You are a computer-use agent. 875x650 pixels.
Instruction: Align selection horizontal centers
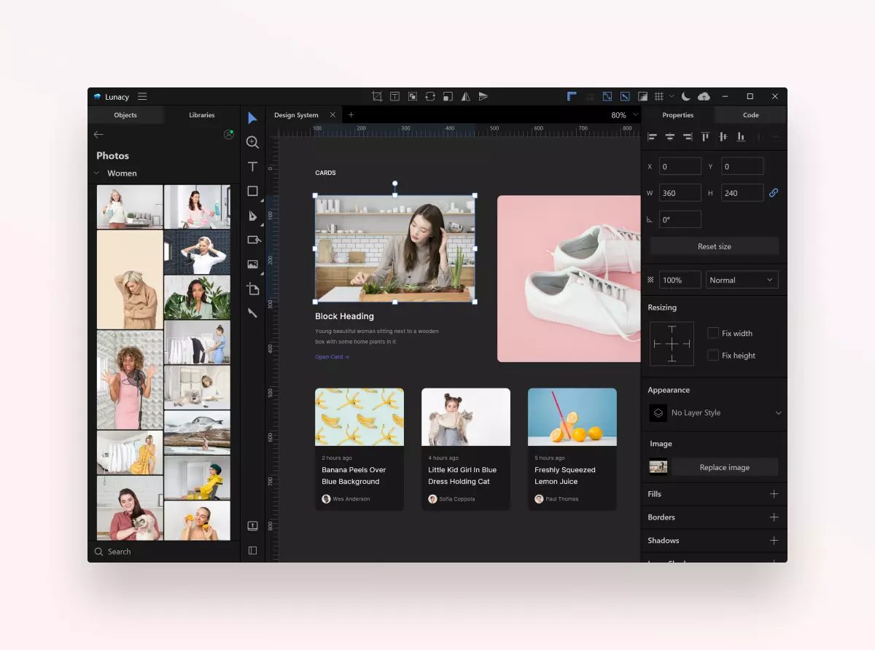tap(669, 137)
